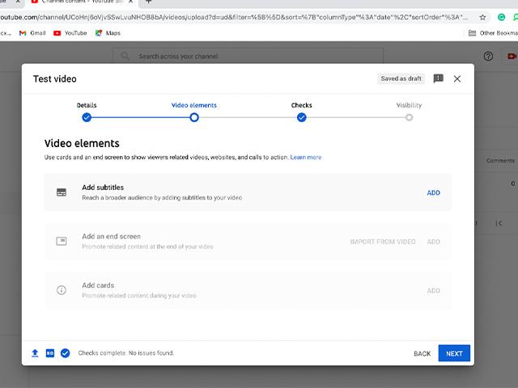Click the BACK button
This screenshot has height=388, width=518.
[x=422, y=354]
